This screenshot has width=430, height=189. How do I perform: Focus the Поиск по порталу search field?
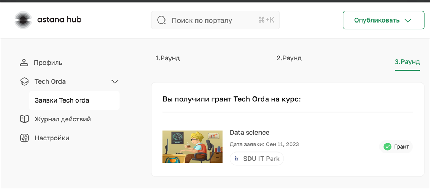click(x=211, y=20)
